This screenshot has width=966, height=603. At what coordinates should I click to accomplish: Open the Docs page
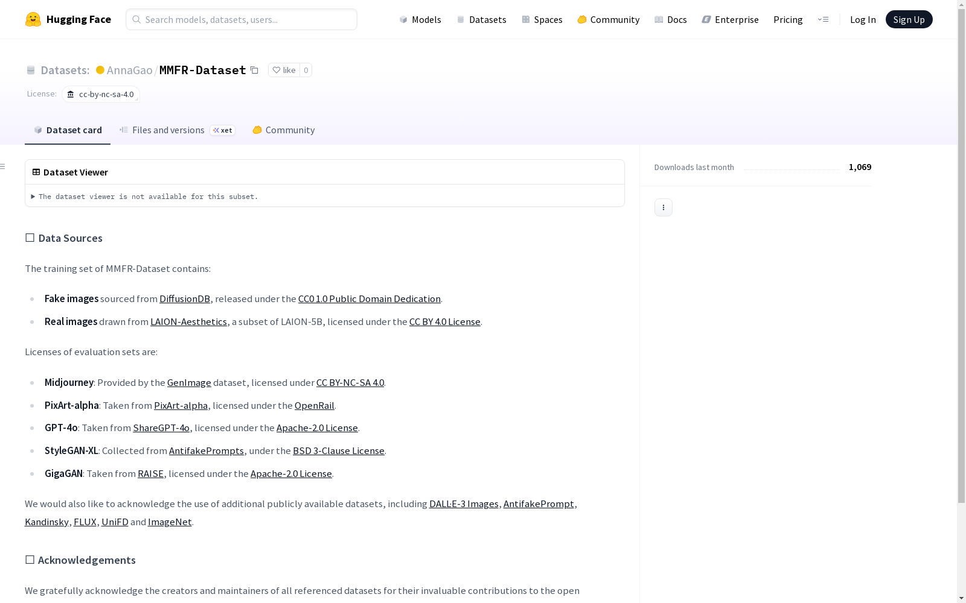pos(670,19)
